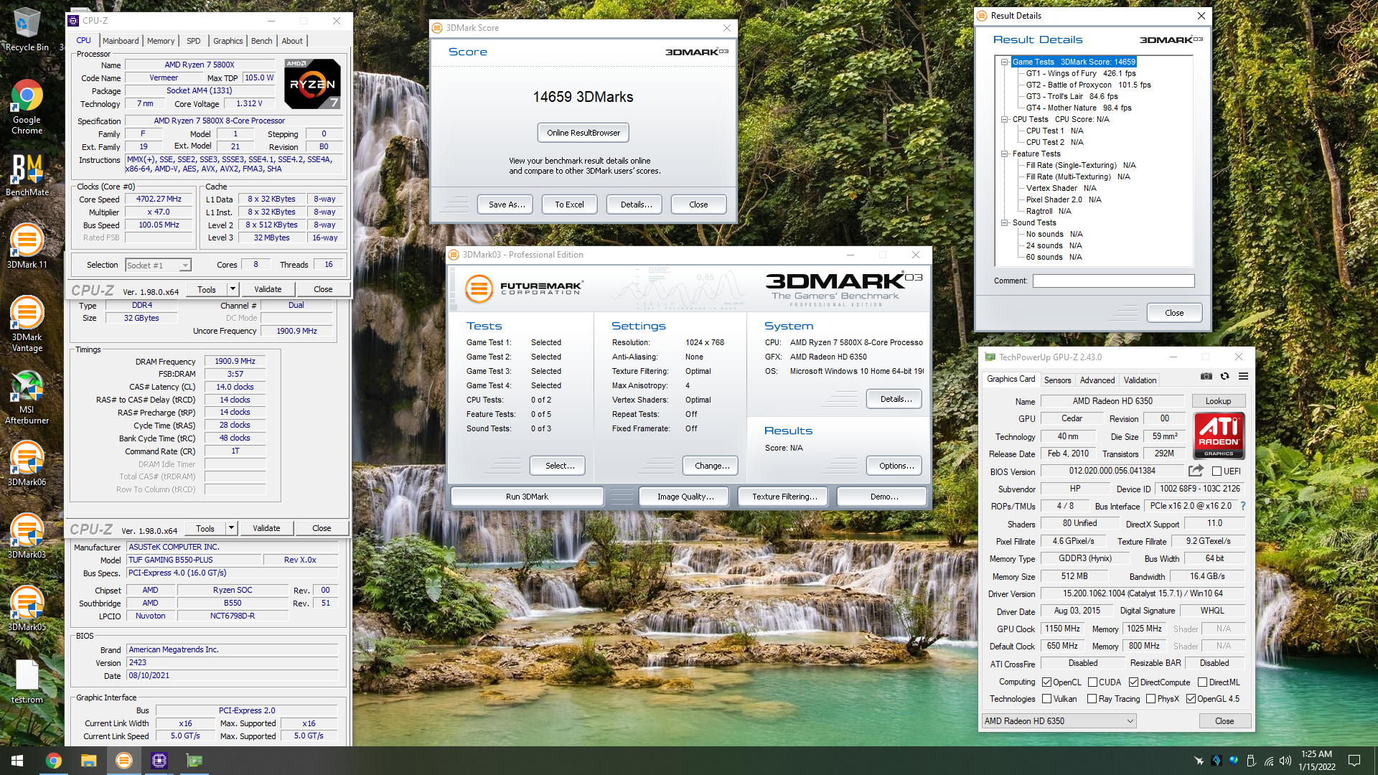Open the GPU-Z hamburger menu
1378x775 pixels.
click(1244, 376)
